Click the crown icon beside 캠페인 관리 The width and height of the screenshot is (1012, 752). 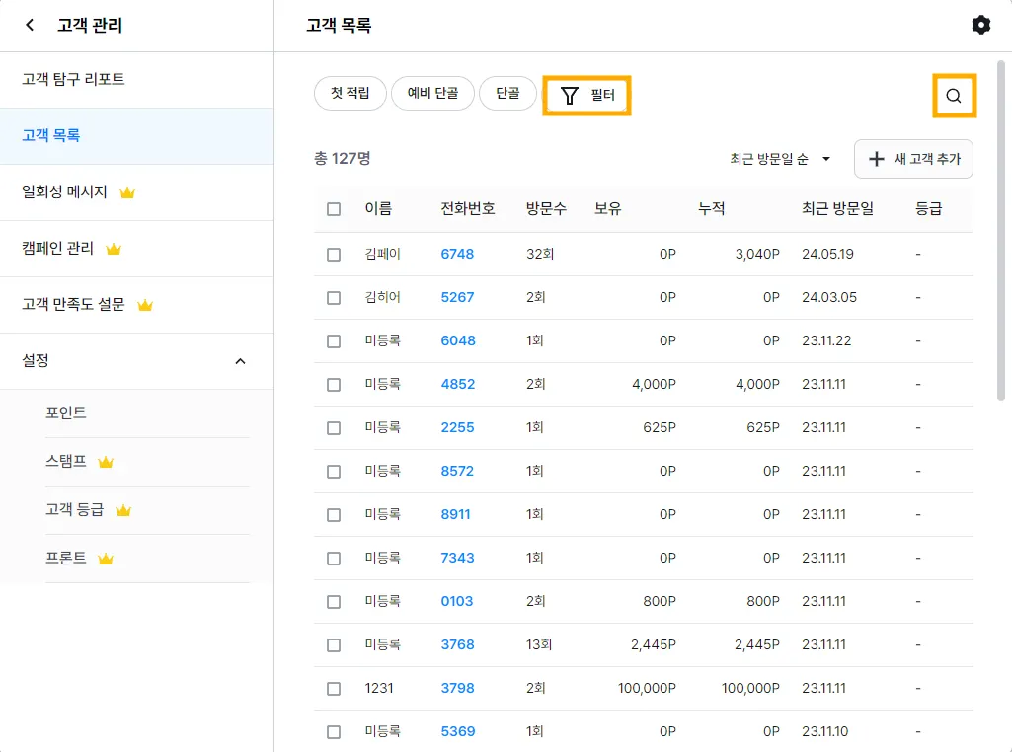pos(114,250)
